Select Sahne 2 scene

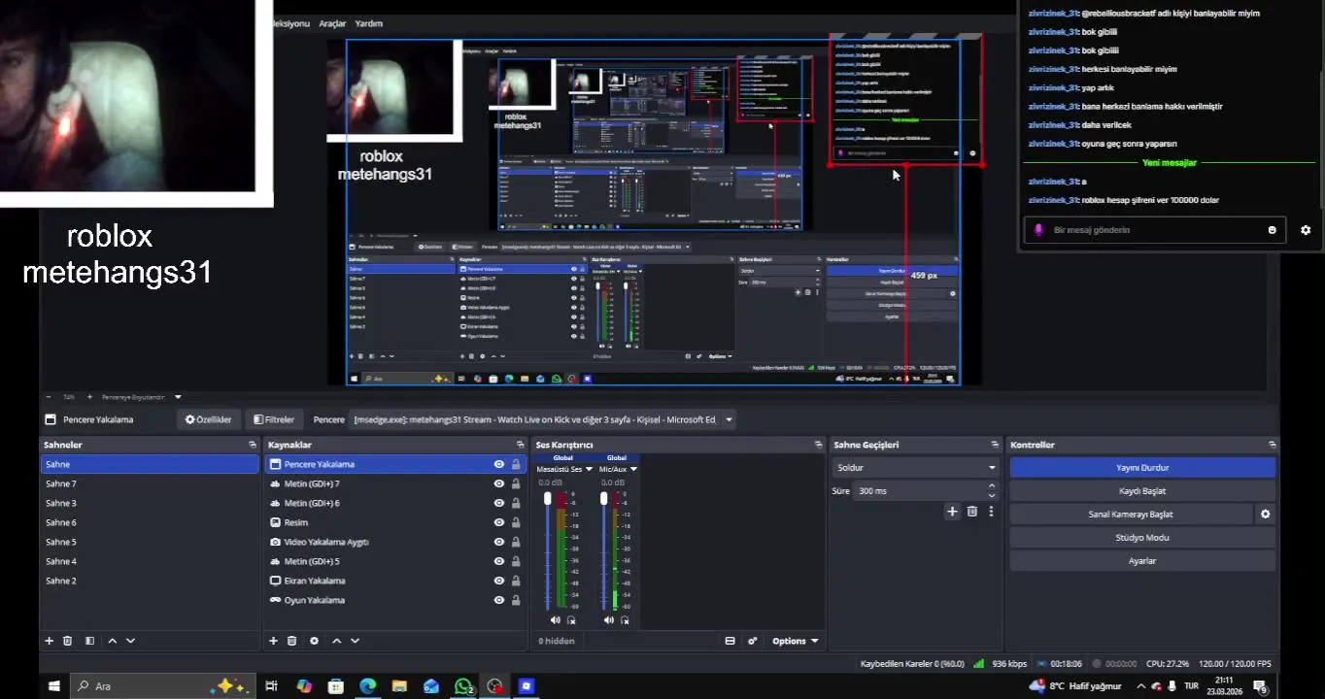[x=150, y=581]
